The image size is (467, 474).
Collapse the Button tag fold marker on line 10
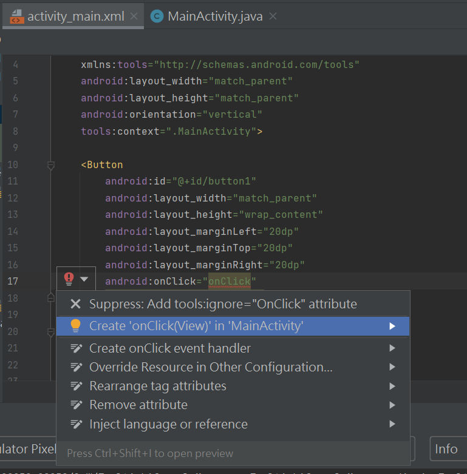[x=51, y=165]
